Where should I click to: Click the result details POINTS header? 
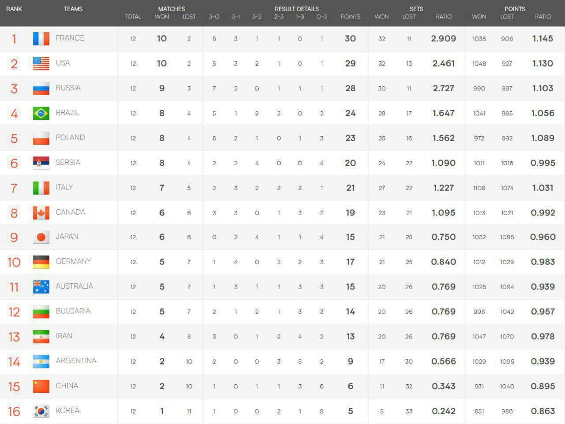pos(350,17)
